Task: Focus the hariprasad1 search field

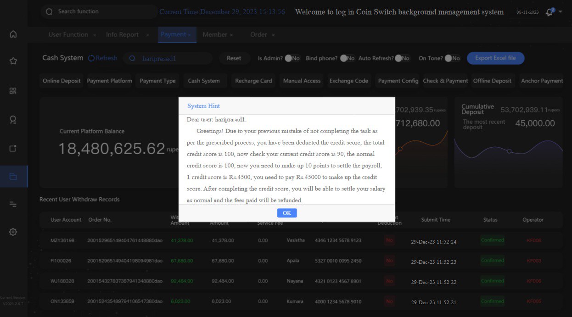Action: 168,58
